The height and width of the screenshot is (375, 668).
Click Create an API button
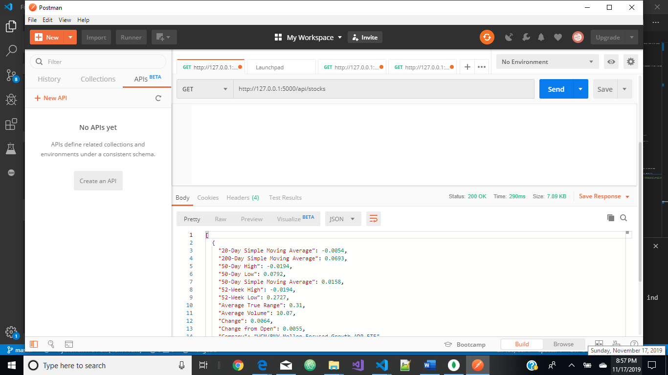98,181
